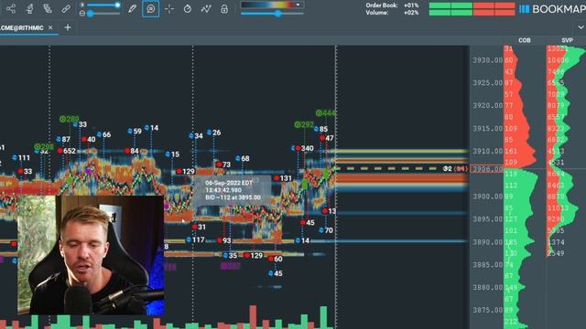Adjust the slider beneath the color gradient
586x329 pixels.
tap(272, 14)
